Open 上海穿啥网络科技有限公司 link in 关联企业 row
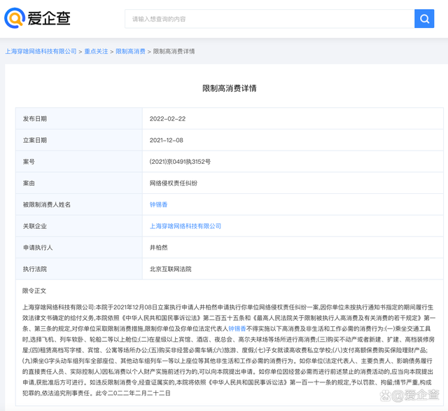The width and height of the screenshot is (448, 411). [x=185, y=226]
